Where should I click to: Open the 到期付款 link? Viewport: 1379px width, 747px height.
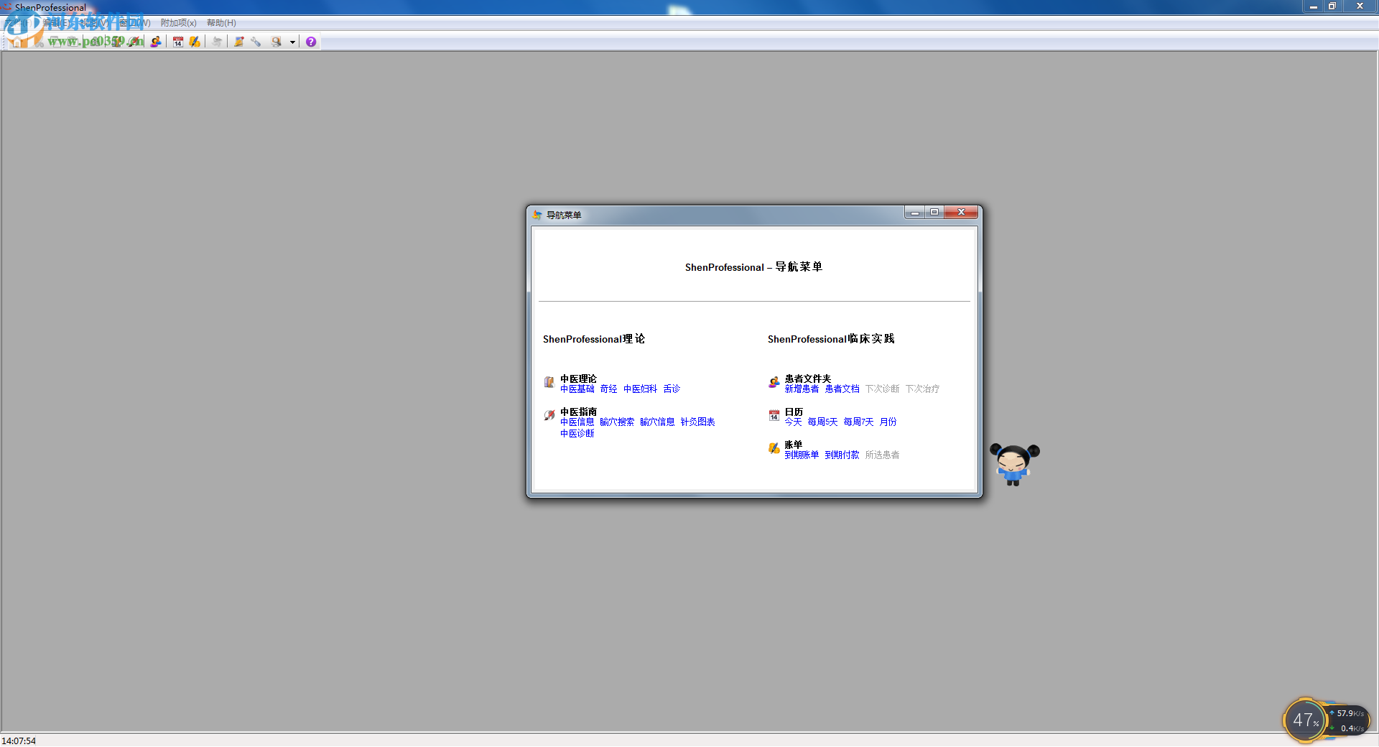(x=842, y=455)
